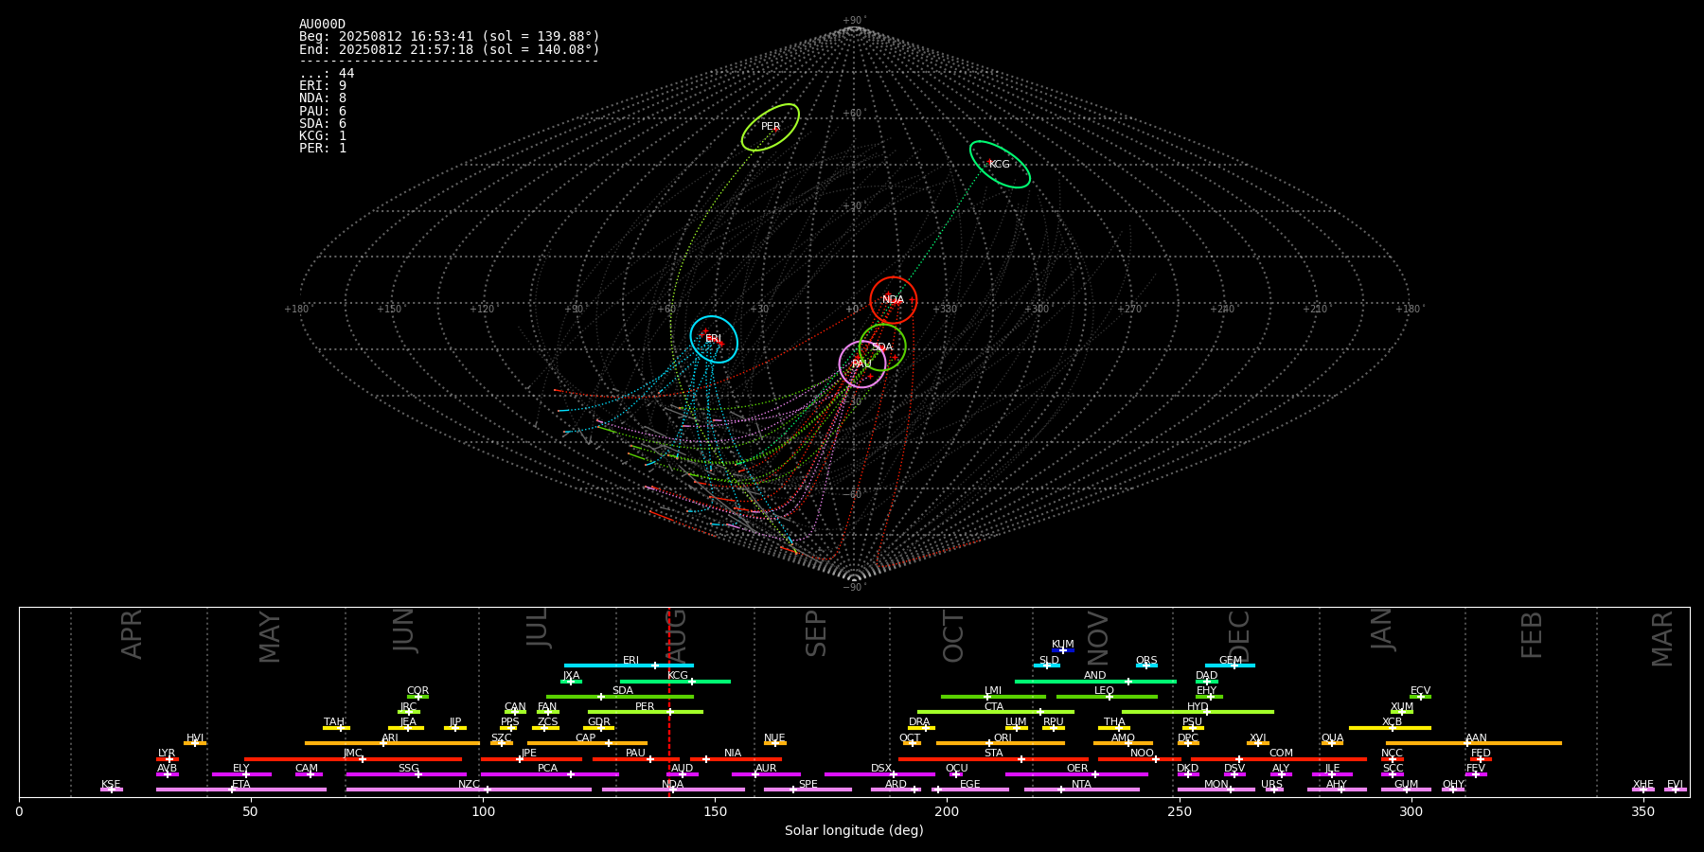
Task: Click the 'NDA: 8' legend entry
Action: click(x=323, y=98)
